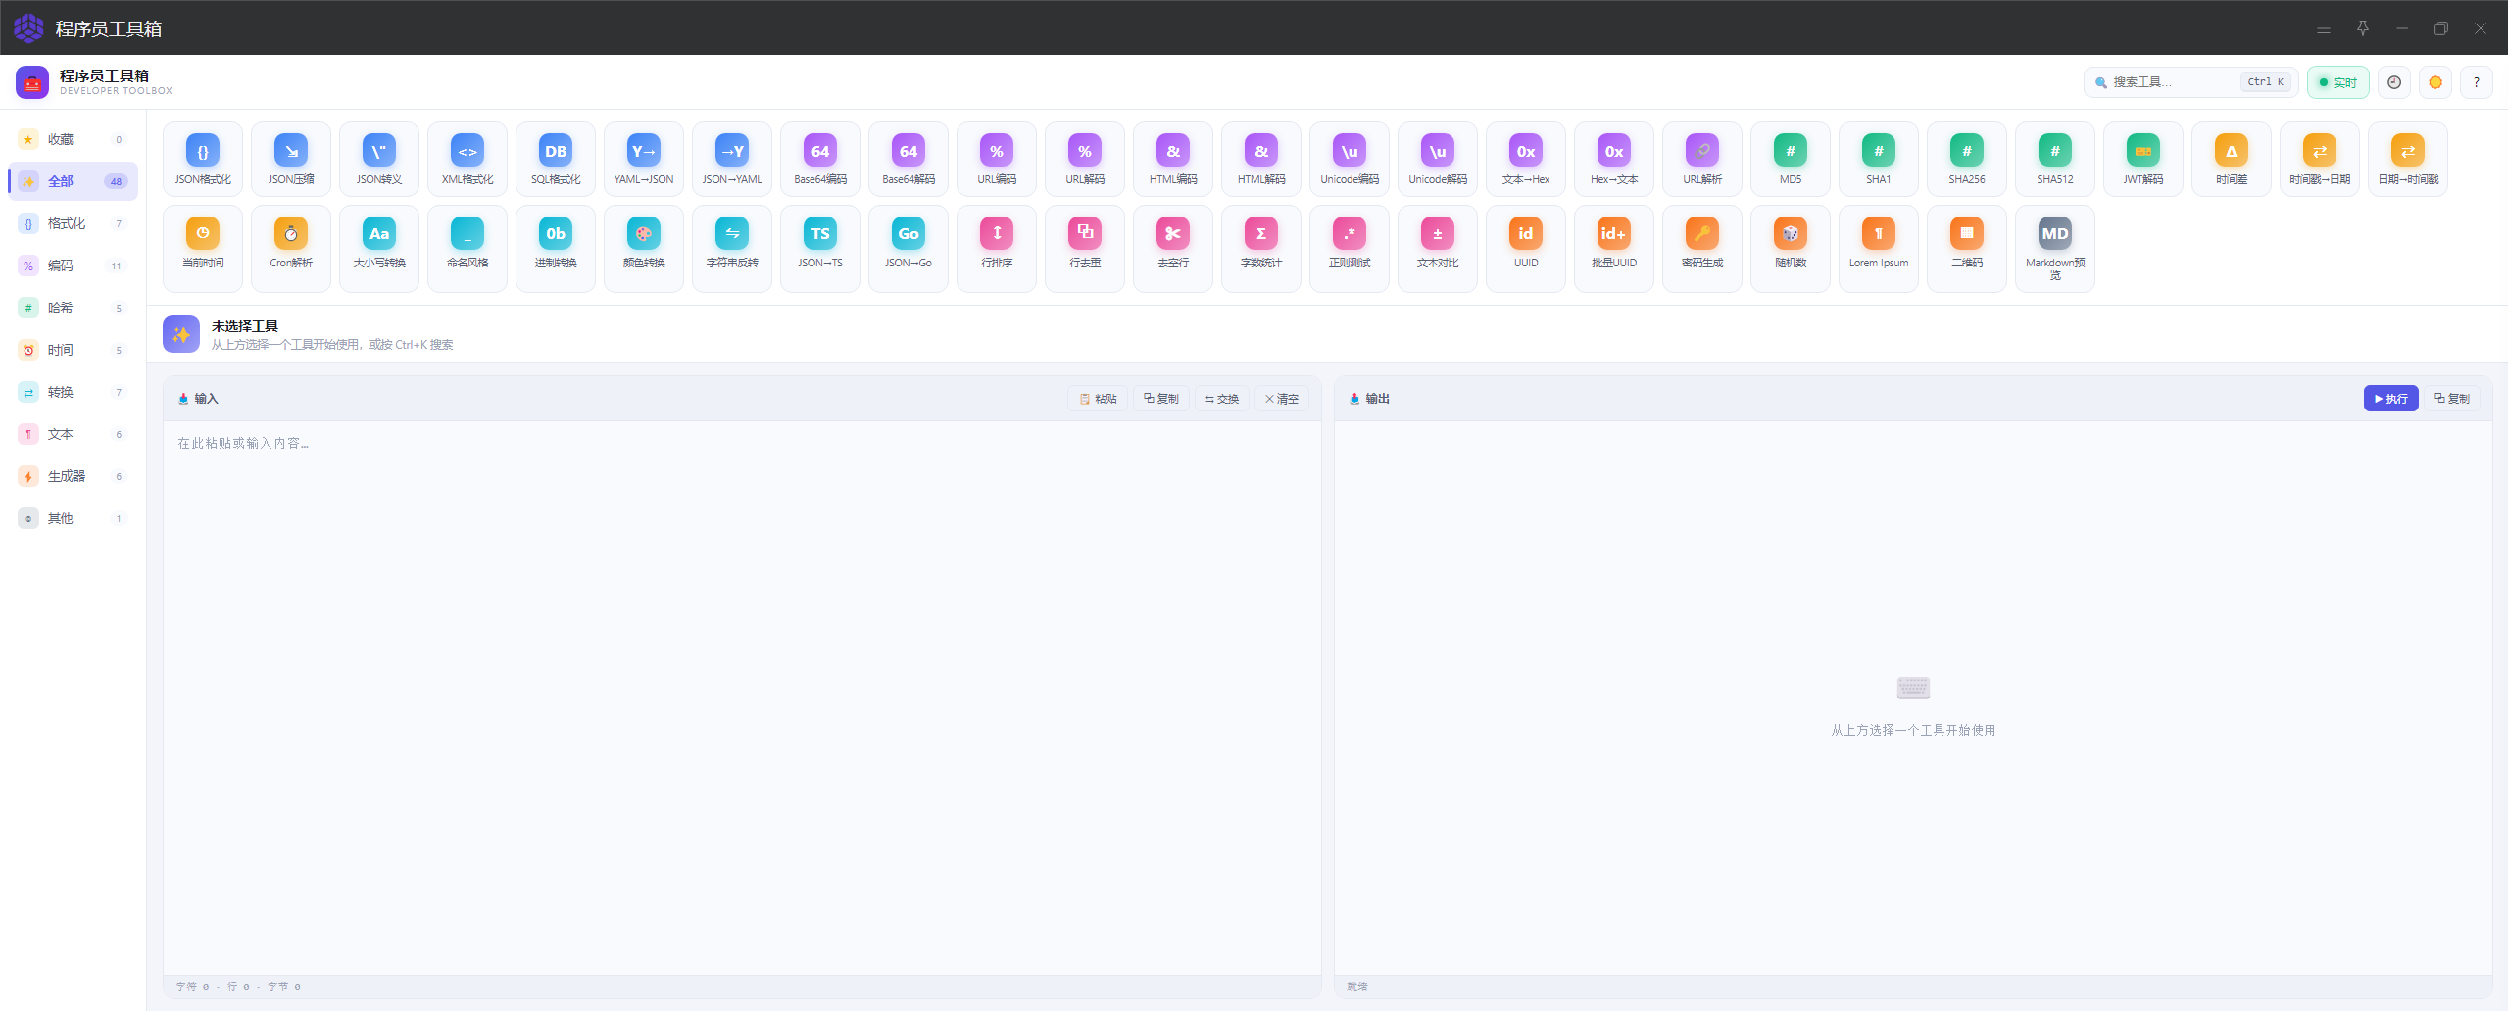2508x1011 pixels.
Task: Select the Base64编码 tool
Action: point(820,159)
